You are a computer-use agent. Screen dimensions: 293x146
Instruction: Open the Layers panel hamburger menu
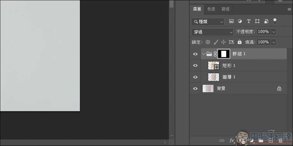pyautogui.click(x=289, y=9)
